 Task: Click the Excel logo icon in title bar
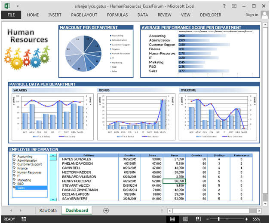pyautogui.click(x=5, y=6)
